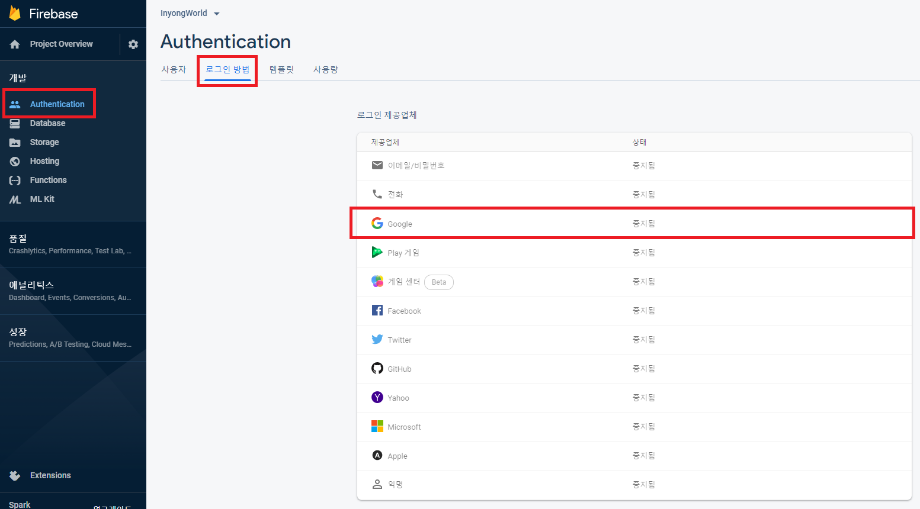
Task: Click Twitter provider name
Action: tap(399, 340)
